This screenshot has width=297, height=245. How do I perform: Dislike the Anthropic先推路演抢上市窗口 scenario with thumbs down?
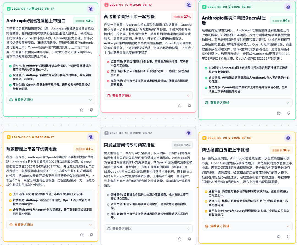[x=91, y=110]
